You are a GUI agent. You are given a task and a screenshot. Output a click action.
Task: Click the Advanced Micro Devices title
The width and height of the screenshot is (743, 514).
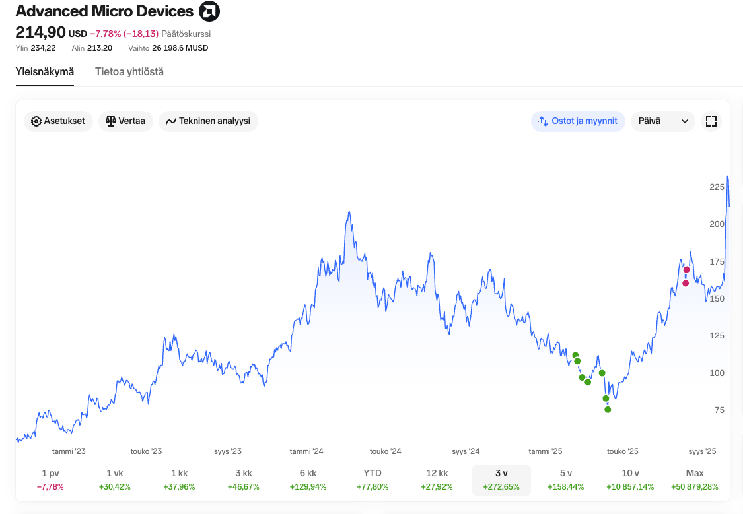105,11
